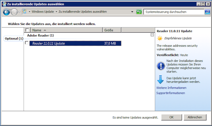Image resolution: width=212 pixels, height=126 pixels.
Task: Click the greyed forward arrow button
Action: click(14, 12)
